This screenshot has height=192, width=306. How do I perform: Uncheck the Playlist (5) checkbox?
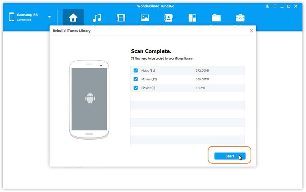(136, 88)
